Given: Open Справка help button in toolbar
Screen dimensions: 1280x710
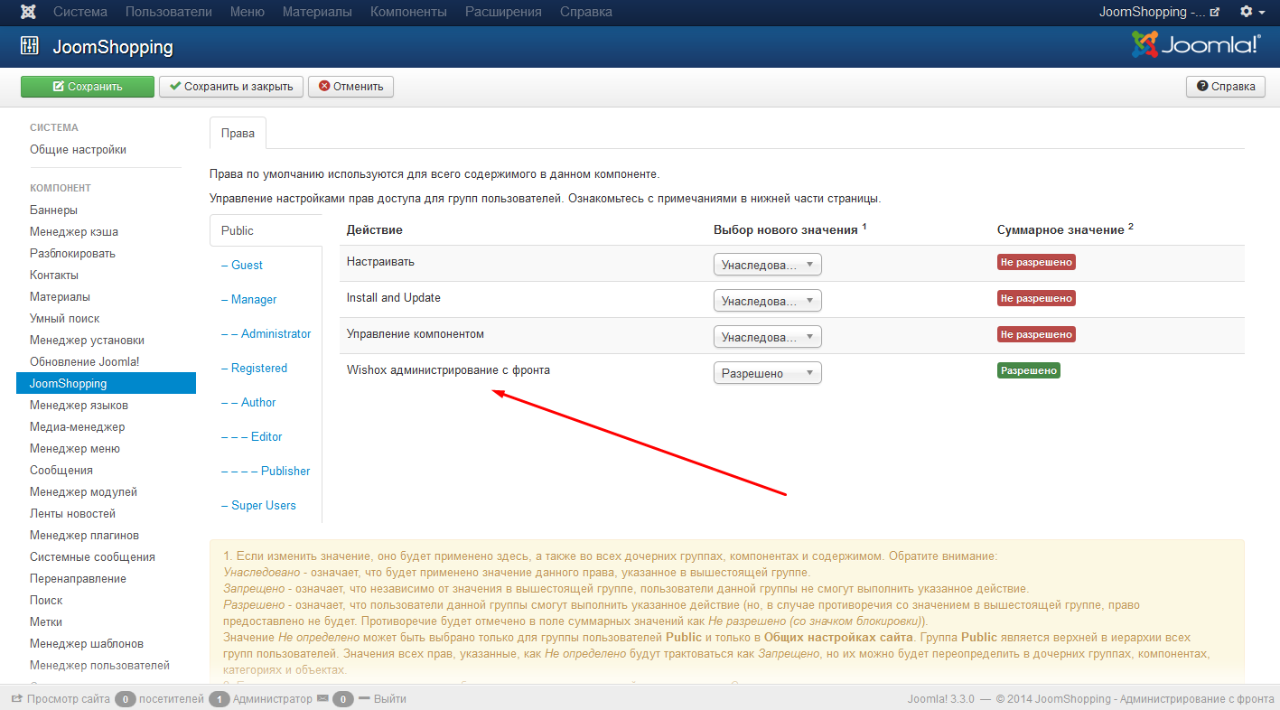Looking at the screenshot, I should point(1226,87).
